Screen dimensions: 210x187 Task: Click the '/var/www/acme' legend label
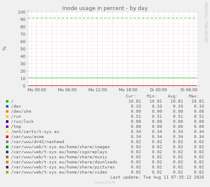point(27,137)
